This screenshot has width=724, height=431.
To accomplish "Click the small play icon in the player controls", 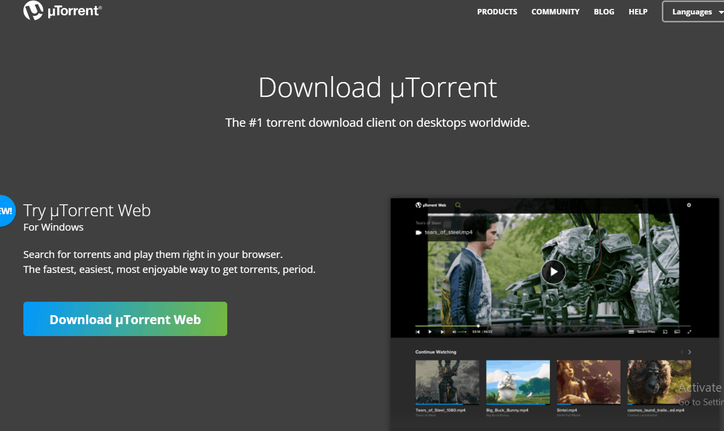I will 430,332.
